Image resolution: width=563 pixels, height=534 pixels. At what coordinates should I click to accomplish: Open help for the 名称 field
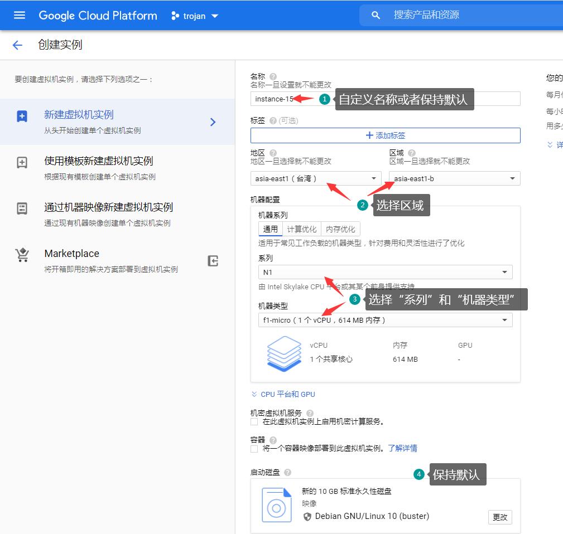[273, 76]
